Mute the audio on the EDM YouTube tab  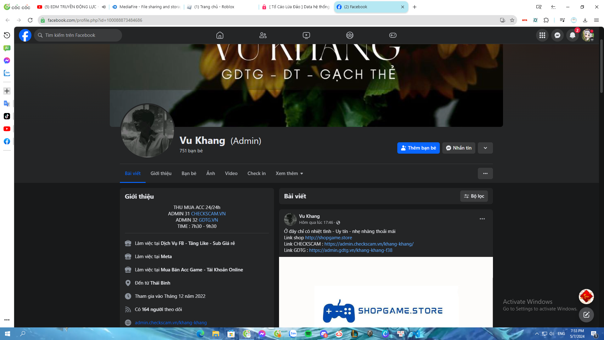pyautogui.click(x=103, y=7)
